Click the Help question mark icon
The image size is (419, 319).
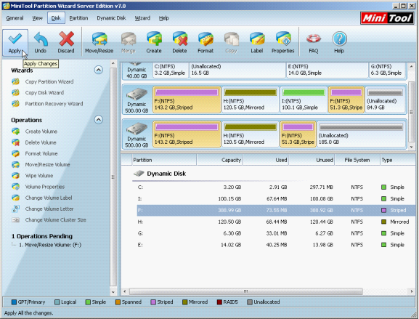point(339,43)
